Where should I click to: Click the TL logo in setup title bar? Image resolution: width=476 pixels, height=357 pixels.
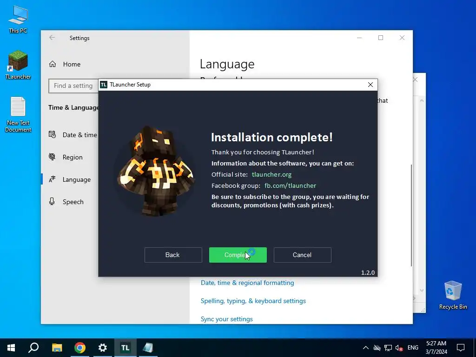pyautogui.click(x=104, y=85)
